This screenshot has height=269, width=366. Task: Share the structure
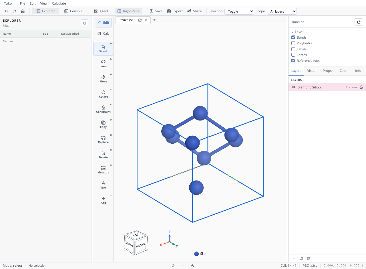[194, 11]
